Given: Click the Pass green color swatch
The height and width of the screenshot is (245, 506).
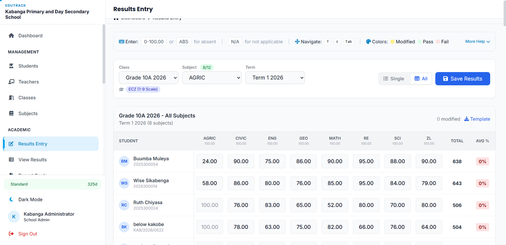Looking at the screenshot, I should tap(420, 41).
